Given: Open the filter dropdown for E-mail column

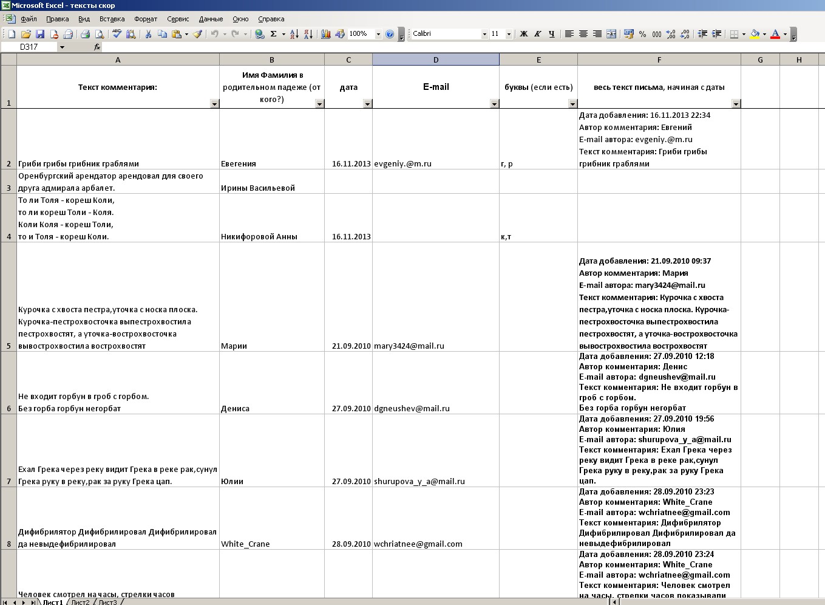Looking at the screenshot, I should click(494, 104).
